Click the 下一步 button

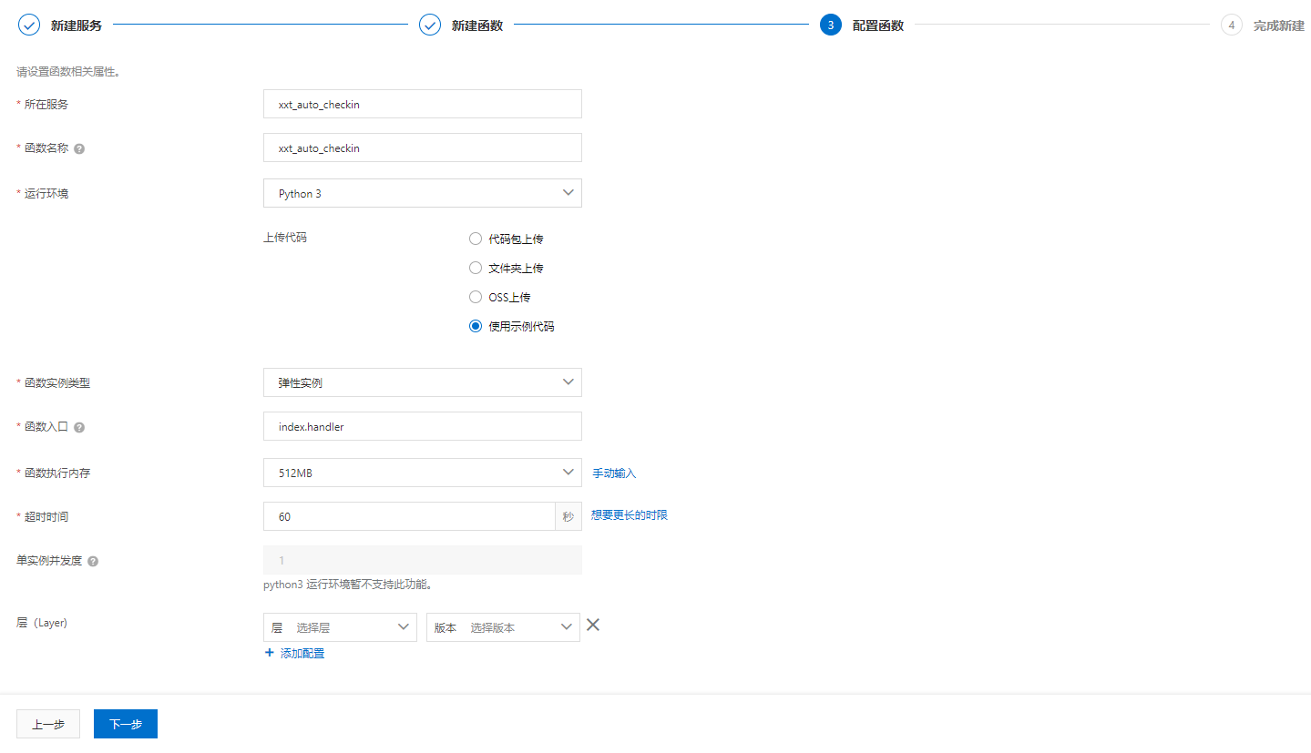click(x=126, y=724)
